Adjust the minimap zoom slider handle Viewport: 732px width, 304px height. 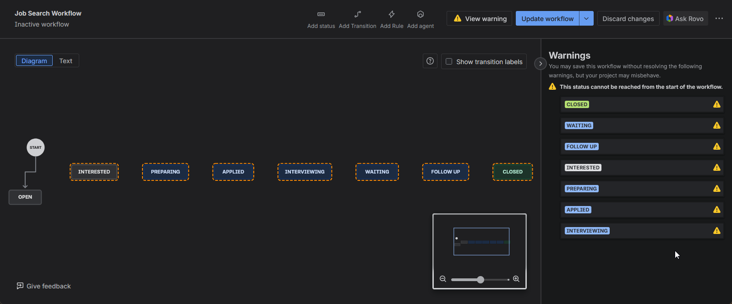(x=481, y=280)
